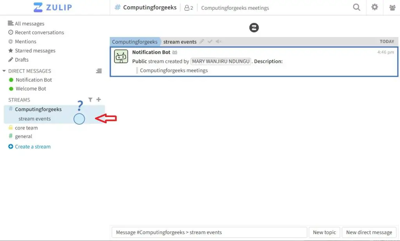
Task: Open the search magnifier icon
Action: coord(356,7)
